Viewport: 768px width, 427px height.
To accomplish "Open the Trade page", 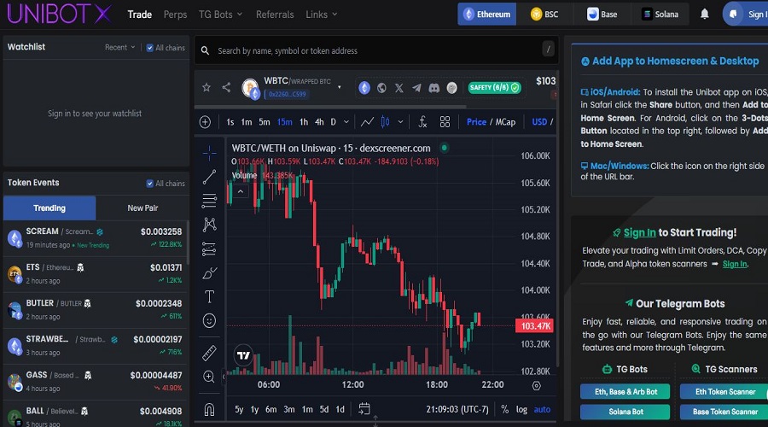I will click(x=140, y=15).
